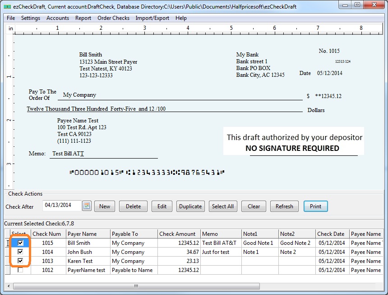Image resolution: width=388 pixels, height=295 pixels.
Task: Clear the current check selection
Action: 254,206
